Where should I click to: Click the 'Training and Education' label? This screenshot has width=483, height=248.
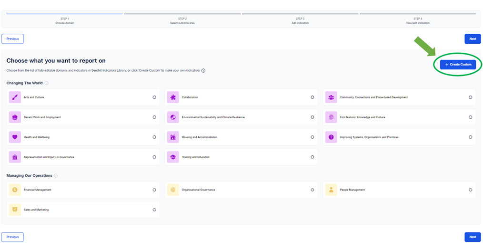tap(196, 157)
